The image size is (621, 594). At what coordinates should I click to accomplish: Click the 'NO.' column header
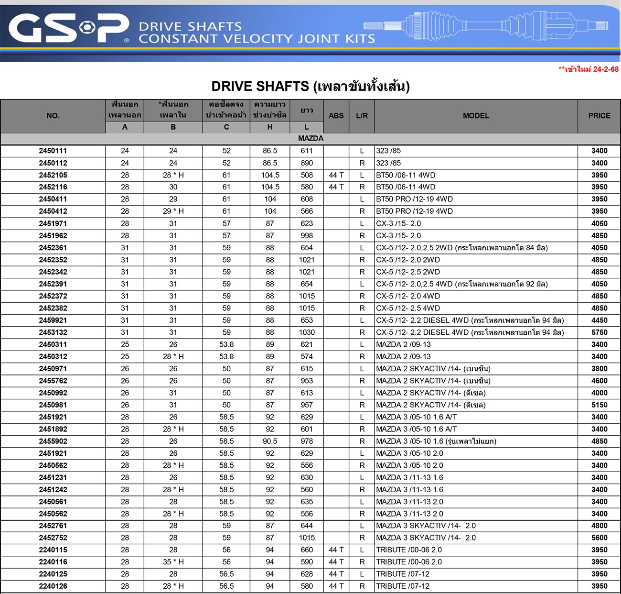point(53,116)
